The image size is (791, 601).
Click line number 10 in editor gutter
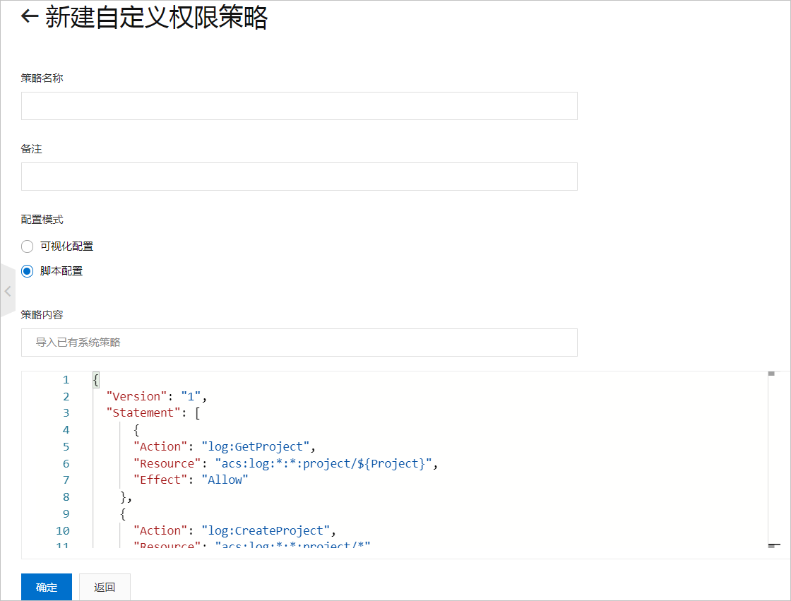[63, 531]
